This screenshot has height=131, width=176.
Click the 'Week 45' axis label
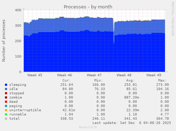(x=35, y=75)
